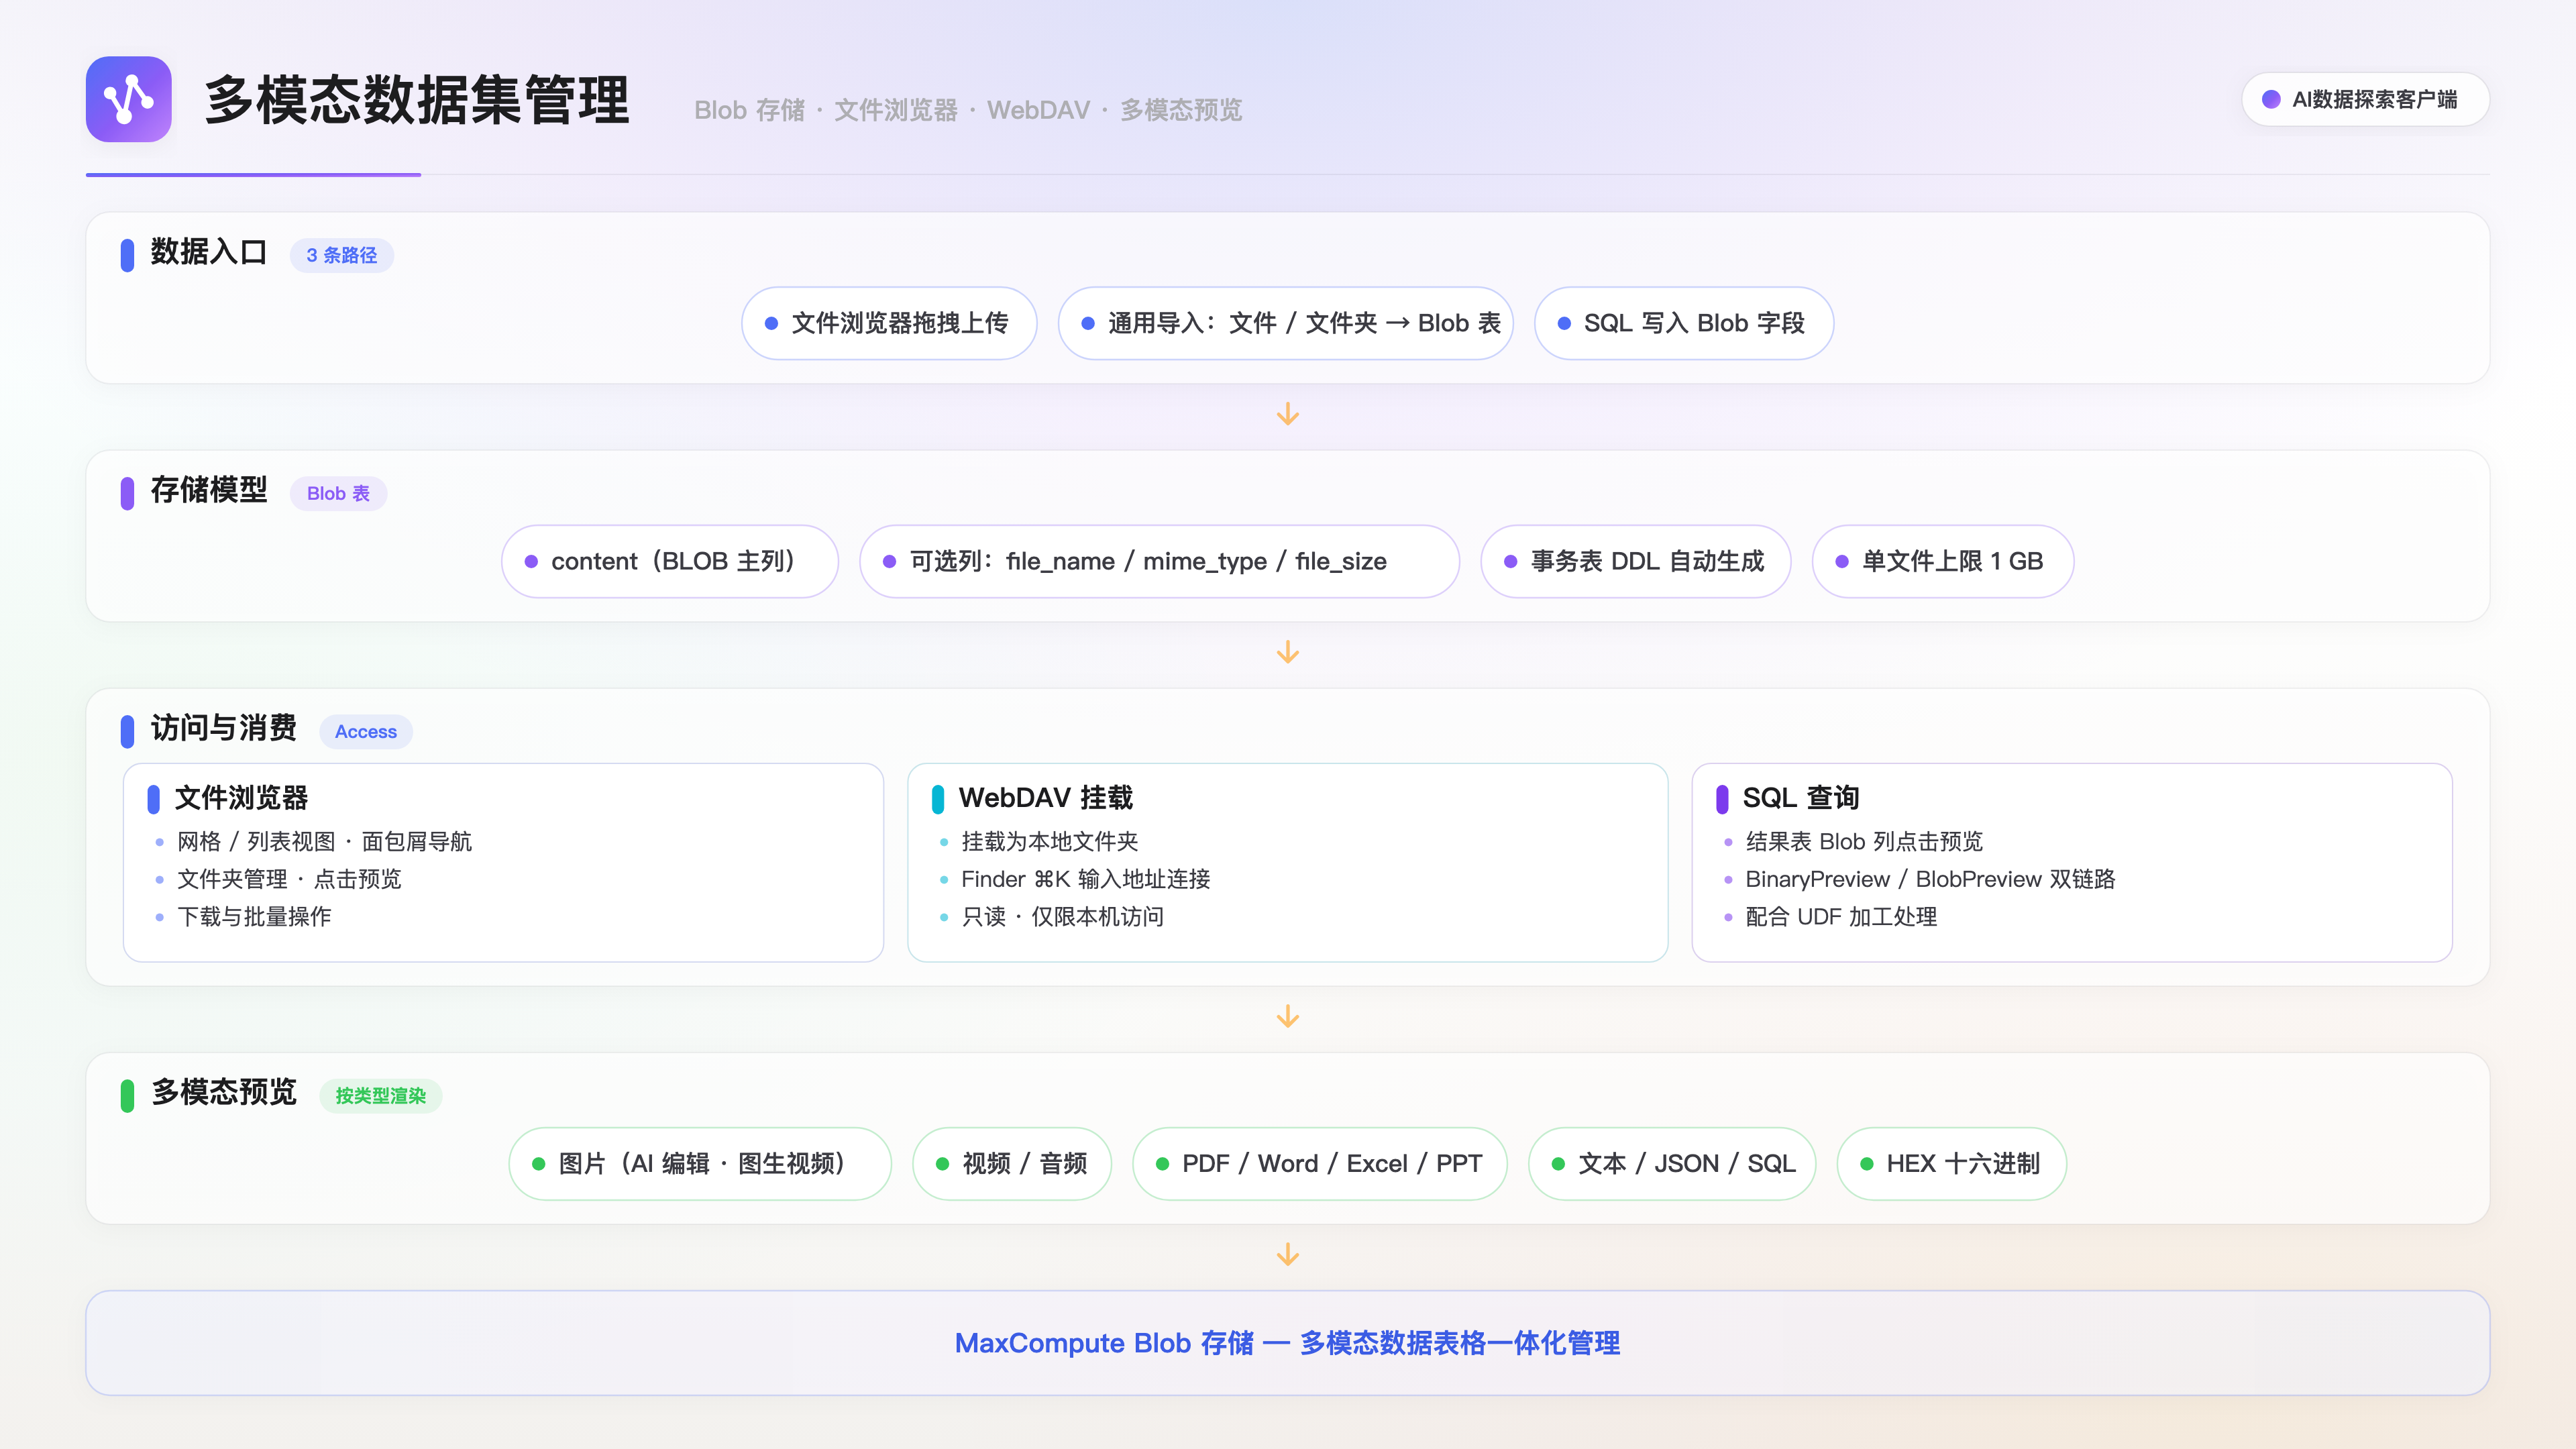Click 下载与批量操作 item
Viewport: 2576px width, 1449px height.
click(254, 916)
